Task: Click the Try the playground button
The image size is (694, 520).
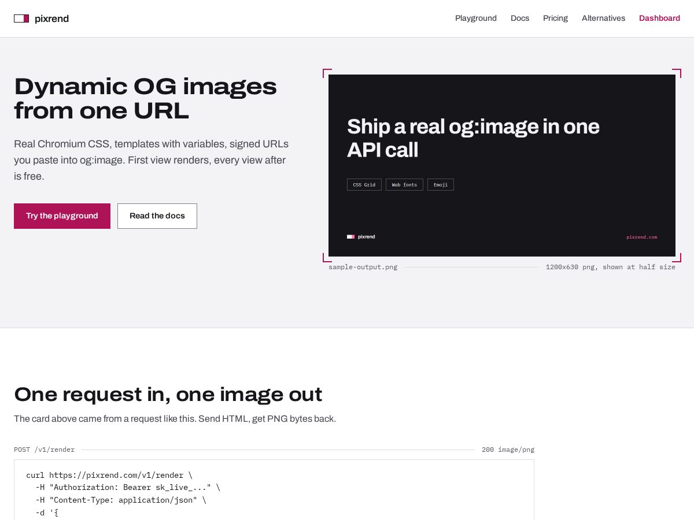Action: (62, 216)
